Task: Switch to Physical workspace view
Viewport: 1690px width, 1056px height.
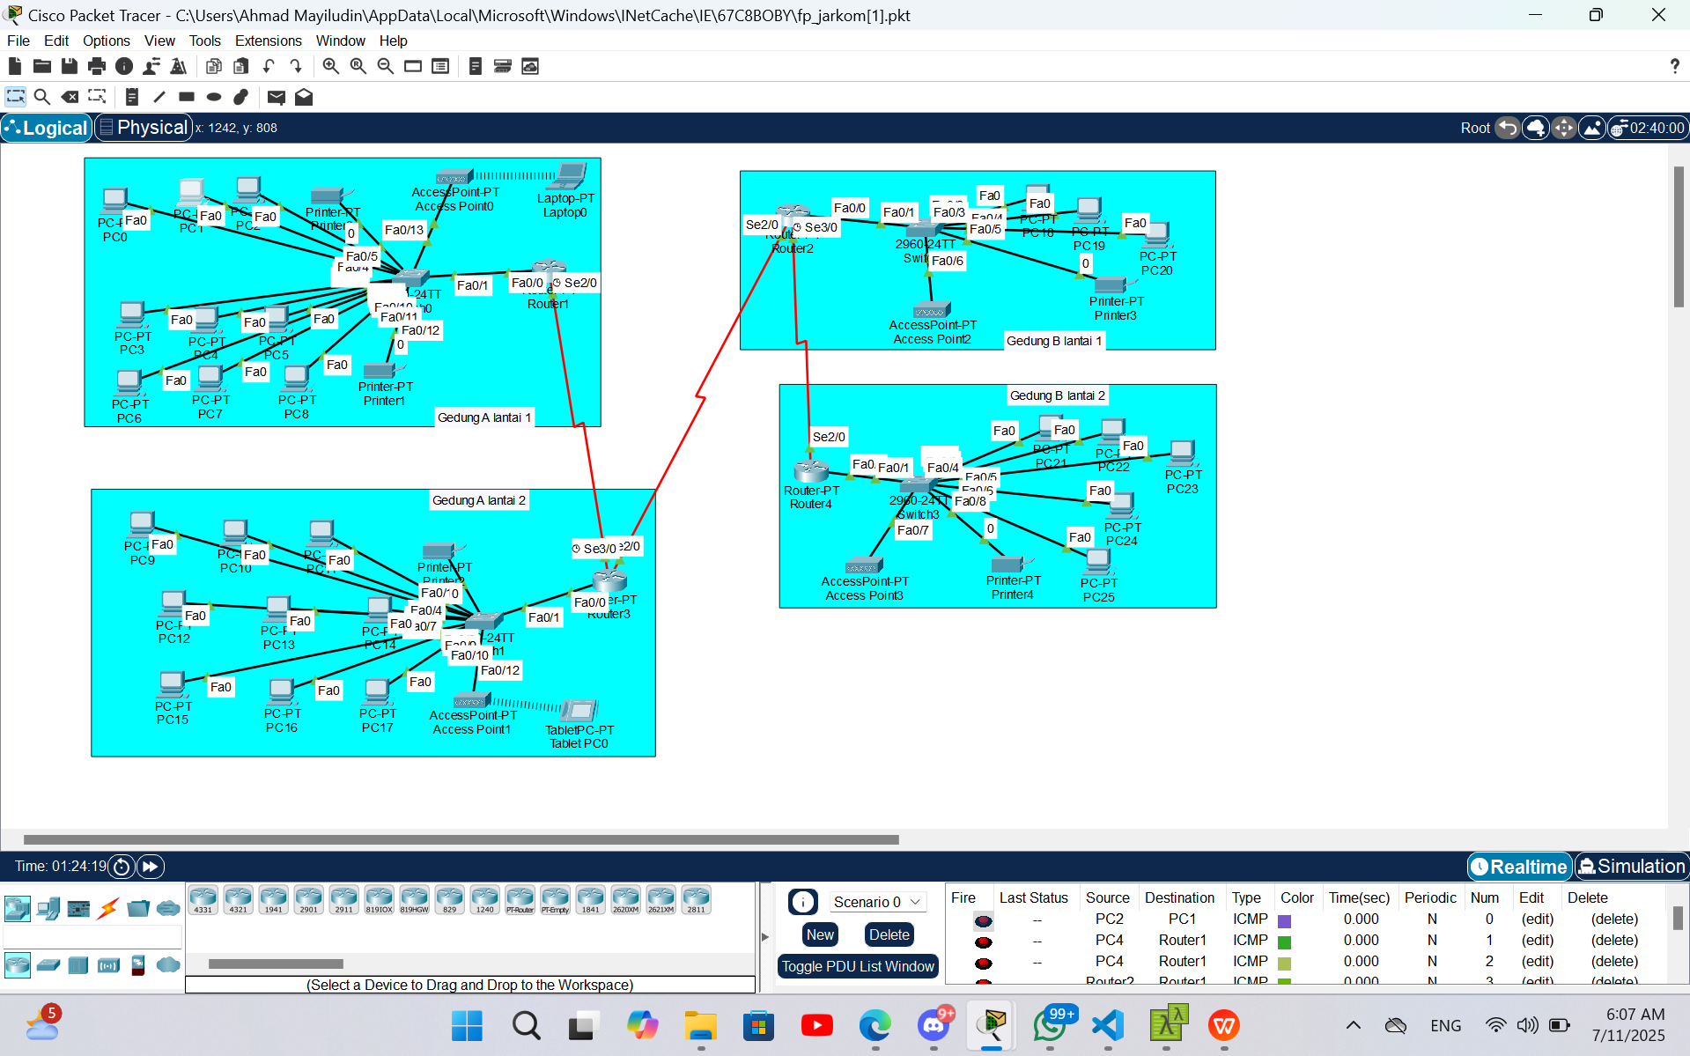Action: click(144, 128)
